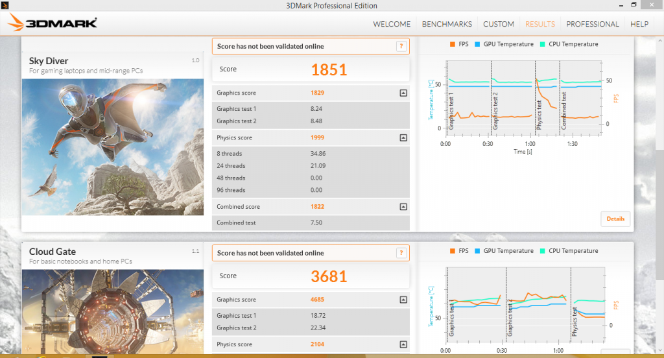
Task: Open the Benchmarks tab
Action: point(447,24)
